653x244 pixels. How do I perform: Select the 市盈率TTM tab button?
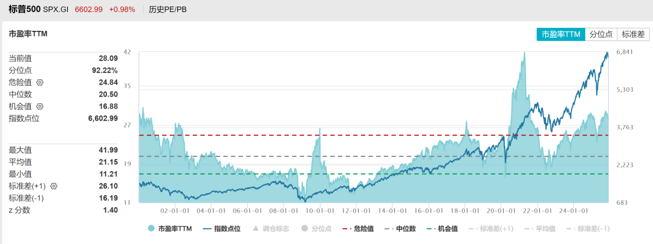(560, 34)
